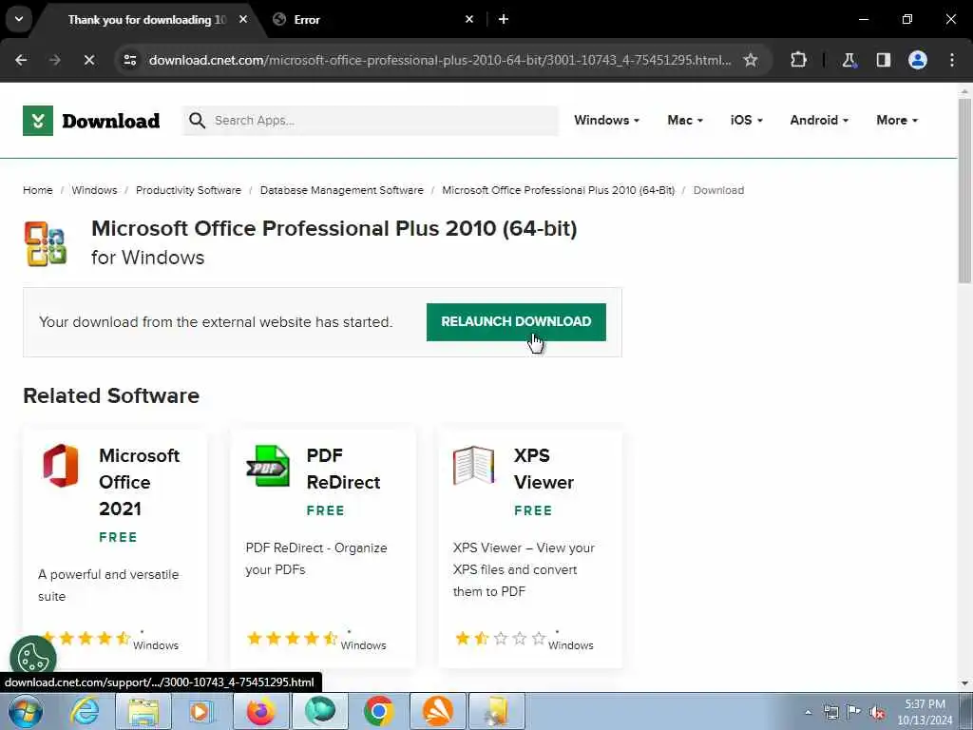Screen dimensions: 973x730
Task: Close the Error tab
Action: point(469,19)
